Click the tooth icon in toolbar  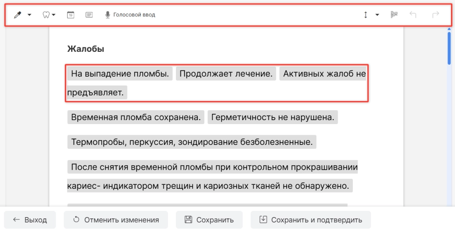point(45,15)
